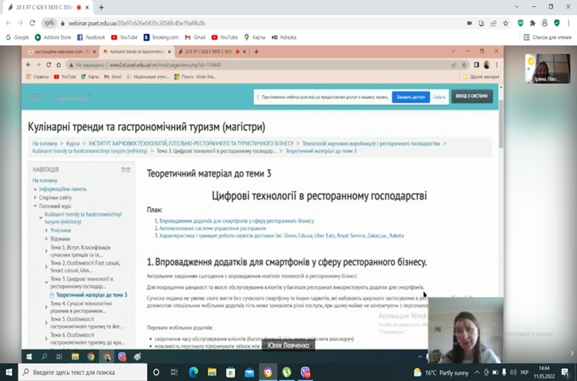The image size is (577, 381).
Task: Open the Booking.com bookmark
Action: [x=161, y=37]
